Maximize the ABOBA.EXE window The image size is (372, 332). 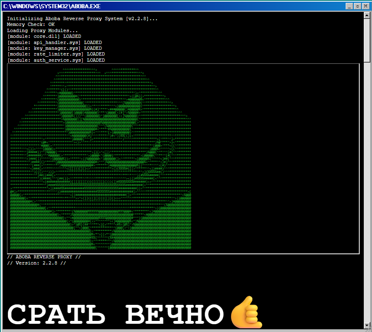(x=358, y=6)
